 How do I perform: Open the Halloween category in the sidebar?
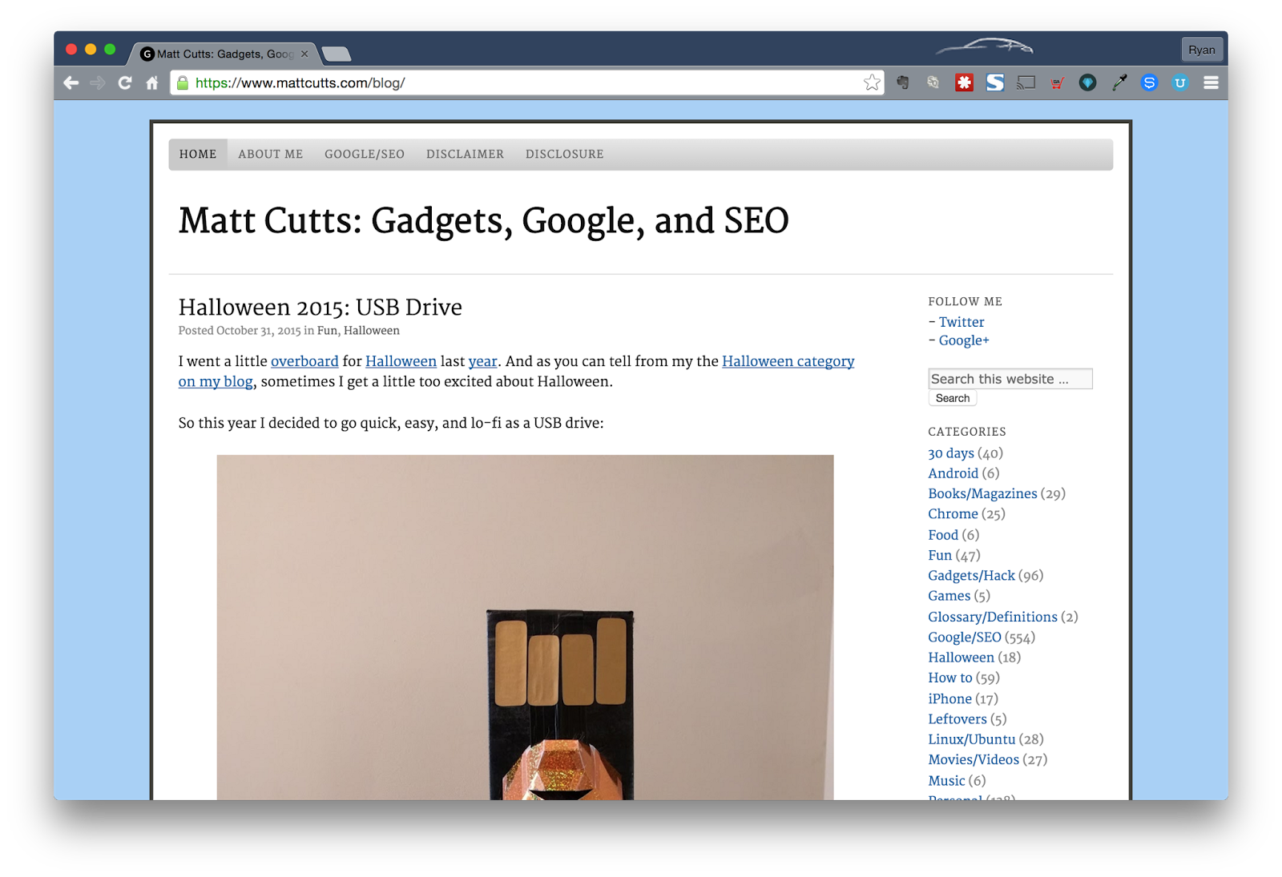pos(961,658)
